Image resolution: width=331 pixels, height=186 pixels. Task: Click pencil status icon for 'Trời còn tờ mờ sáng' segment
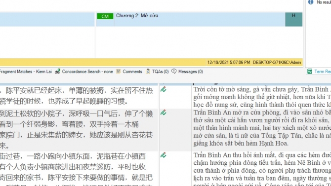coord(163,89)
